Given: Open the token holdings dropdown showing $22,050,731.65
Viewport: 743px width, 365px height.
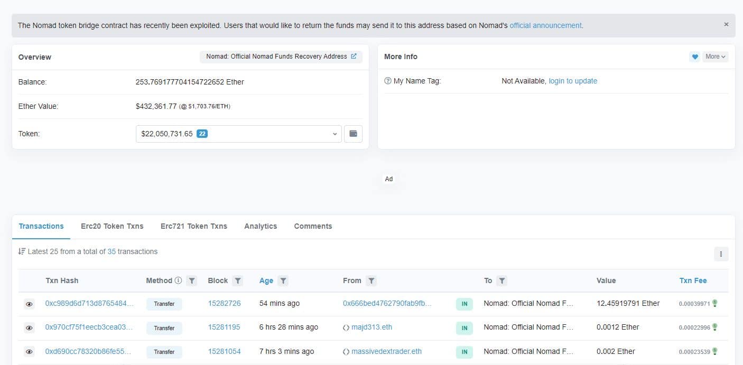Looking at the screenshot, I should pyautogui.click(x=238, y=134).
